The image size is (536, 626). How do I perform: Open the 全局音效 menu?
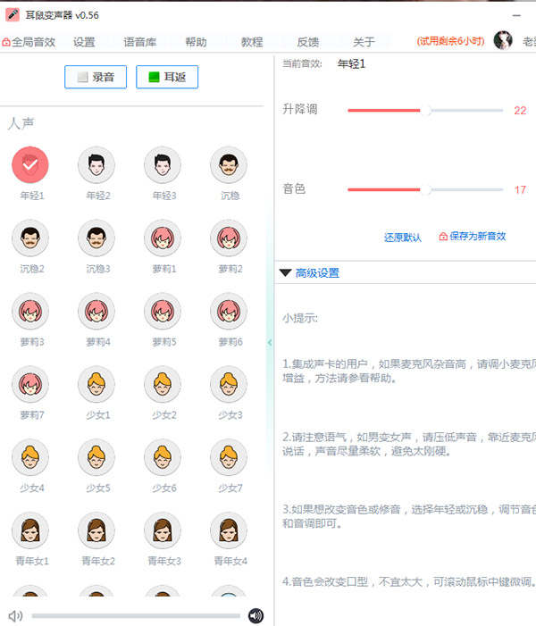pos(29,42)
